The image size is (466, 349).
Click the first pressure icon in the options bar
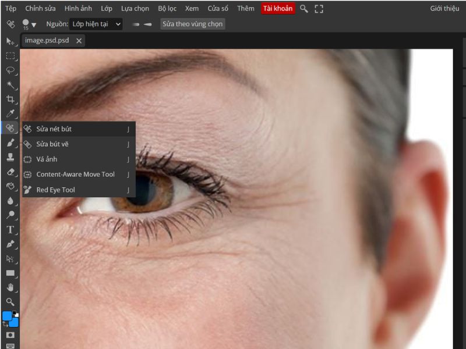(136, 24)
